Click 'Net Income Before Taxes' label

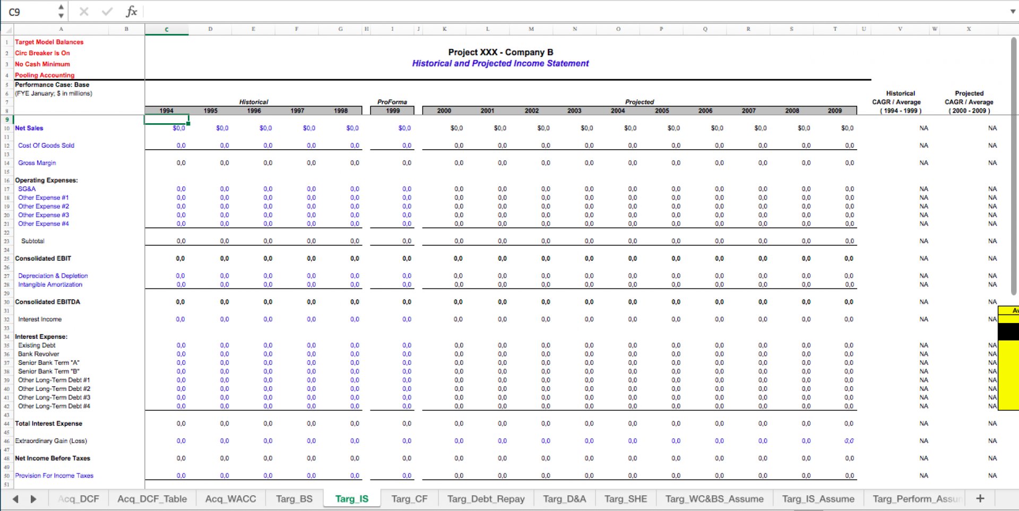pos(53,458)
